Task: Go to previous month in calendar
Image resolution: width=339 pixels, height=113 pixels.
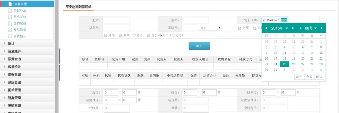Action: [301, 28]
